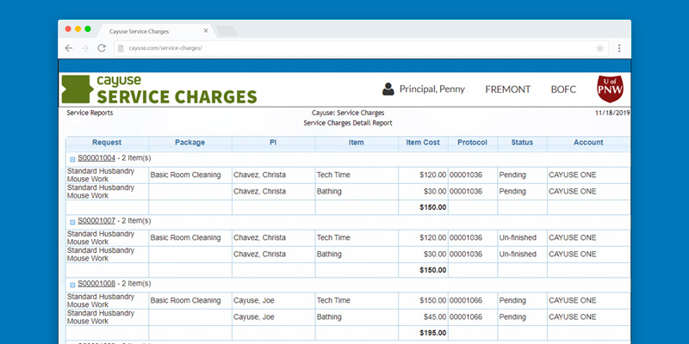Click the user profile silhouette icon
Screen dimensions: 689x344
click(x=388, y=89)
